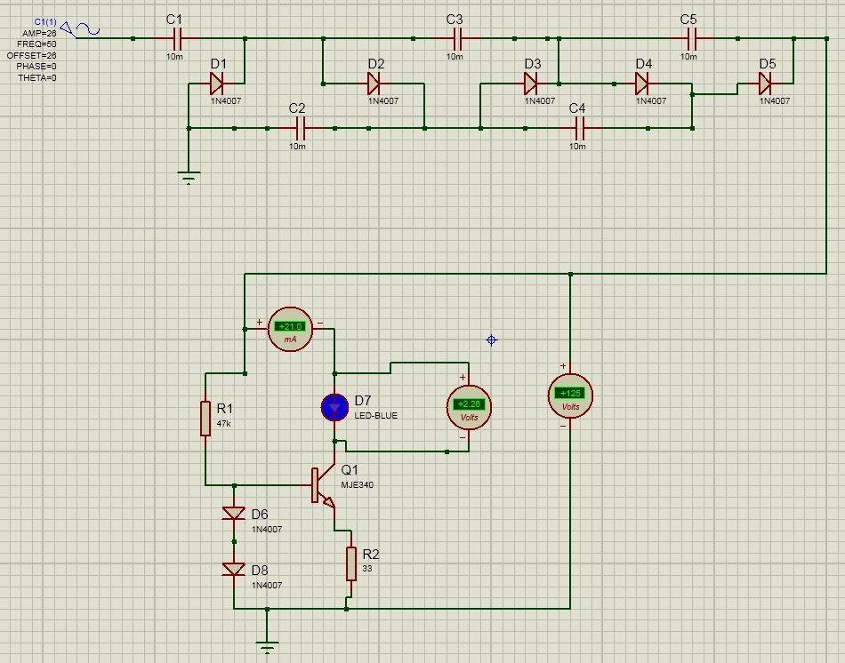Click the PHASE=0 property text
This screenshot has height=663, width=845.
[36, 67]
